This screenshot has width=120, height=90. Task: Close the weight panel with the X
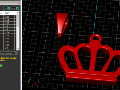tap(18, 3)
